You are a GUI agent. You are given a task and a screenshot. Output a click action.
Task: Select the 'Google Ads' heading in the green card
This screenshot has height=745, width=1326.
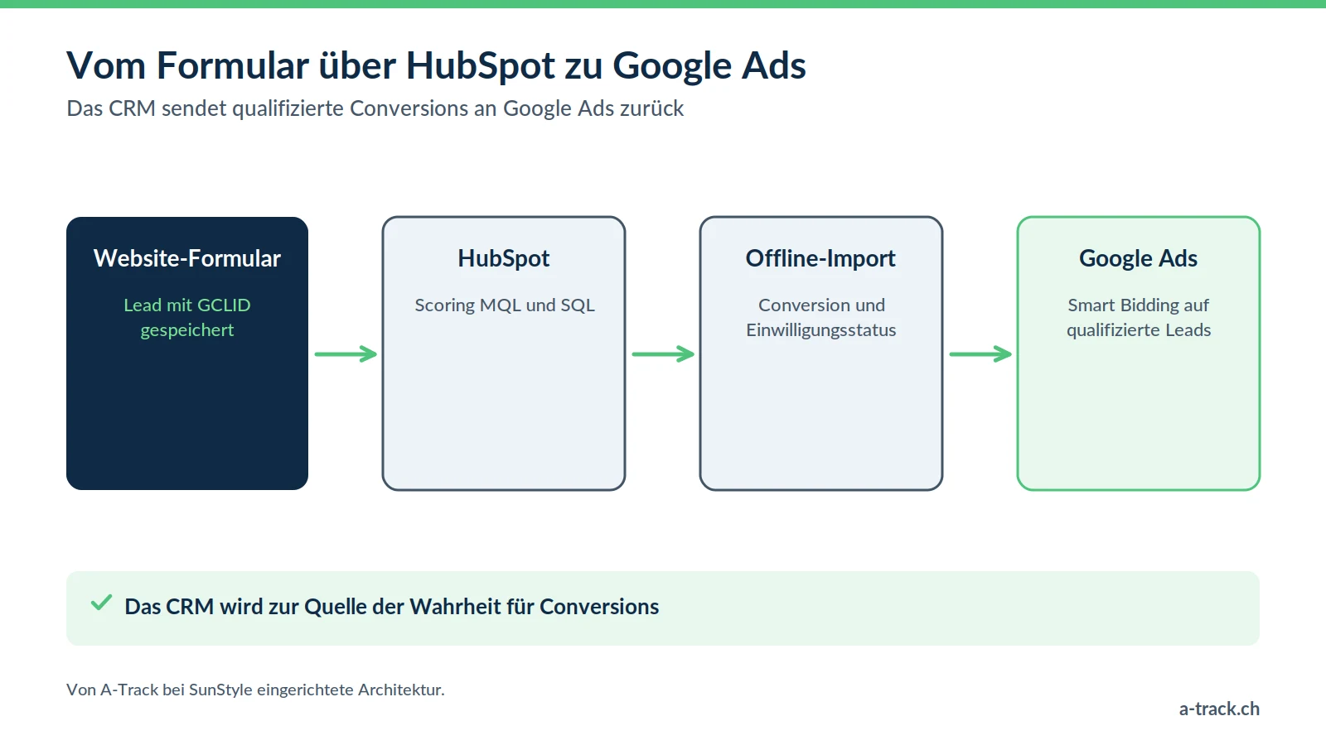coord(1139,258)
